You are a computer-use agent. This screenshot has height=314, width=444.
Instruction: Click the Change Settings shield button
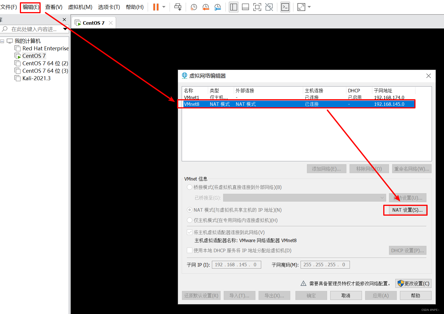pos(413,284)
